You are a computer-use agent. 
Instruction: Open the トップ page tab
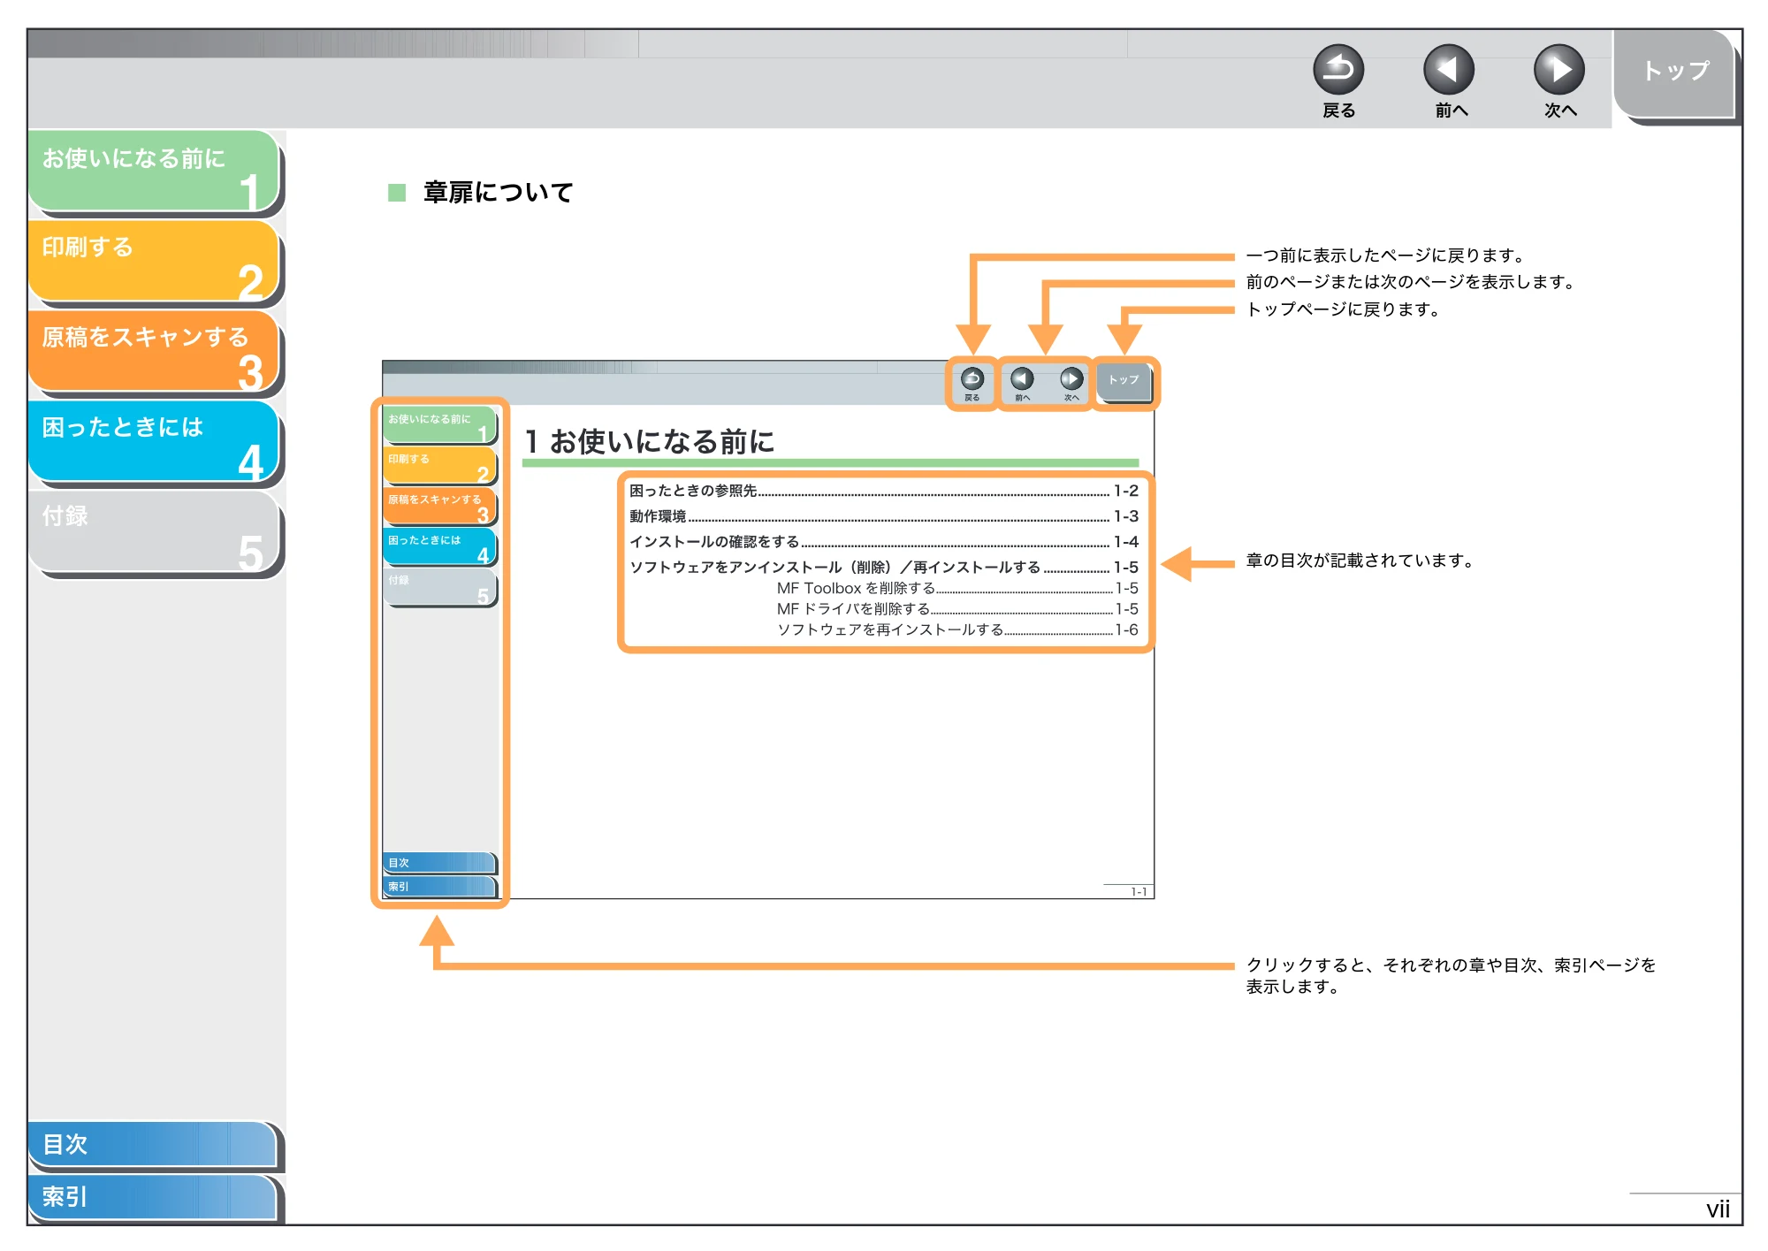1674,74
